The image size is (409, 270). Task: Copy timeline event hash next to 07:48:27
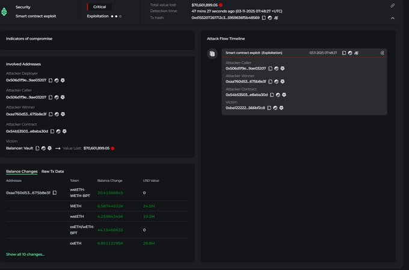coord(344,53)
